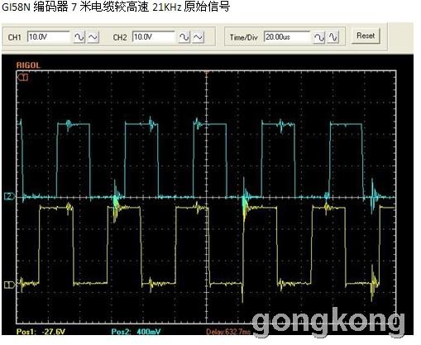Screen dimensions: 421x345
Task: Click the Time/Div 20.00us field
Action: [x=287, y=37]
